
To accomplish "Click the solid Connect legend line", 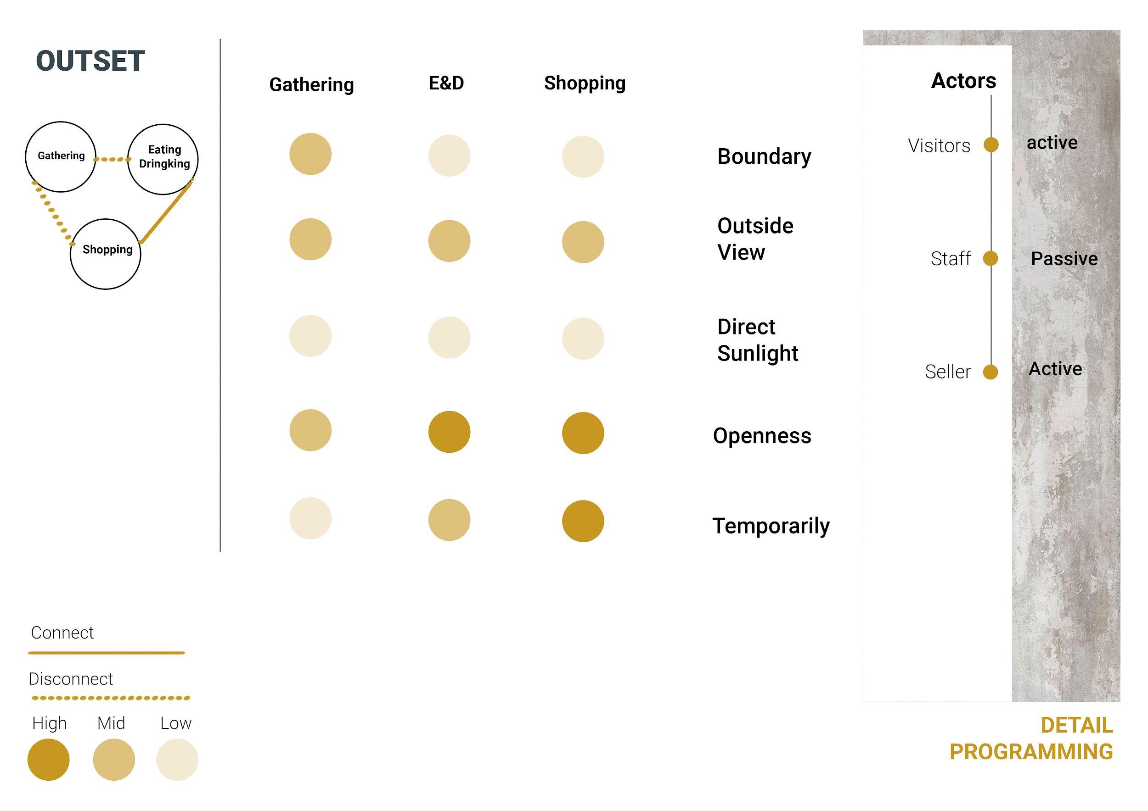I will coord(107,653).
